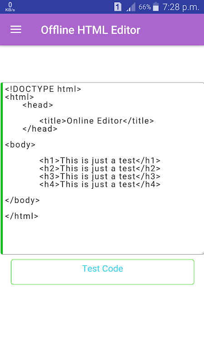Tap the 7:28 p.m. clock
Image resolution: width=204 pixels, height=363 pixels.
click(x=181, y=7)
